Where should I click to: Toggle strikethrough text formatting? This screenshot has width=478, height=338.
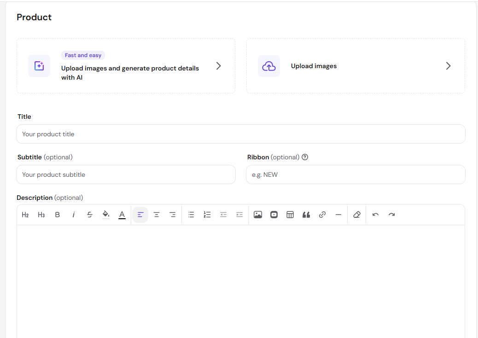click(x=90, y=215)
